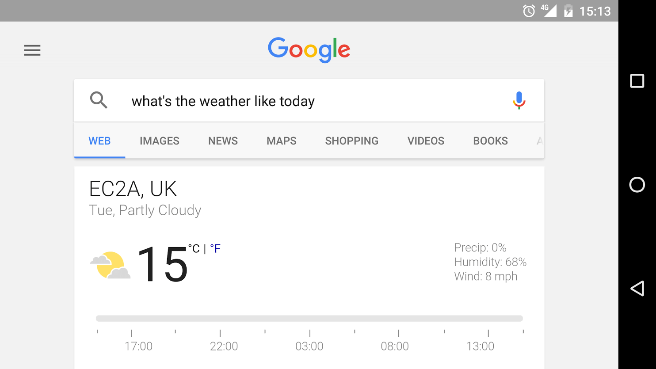
Task: Select the MAPS results link
Action: pyautogui.click(x=281, y=141)
